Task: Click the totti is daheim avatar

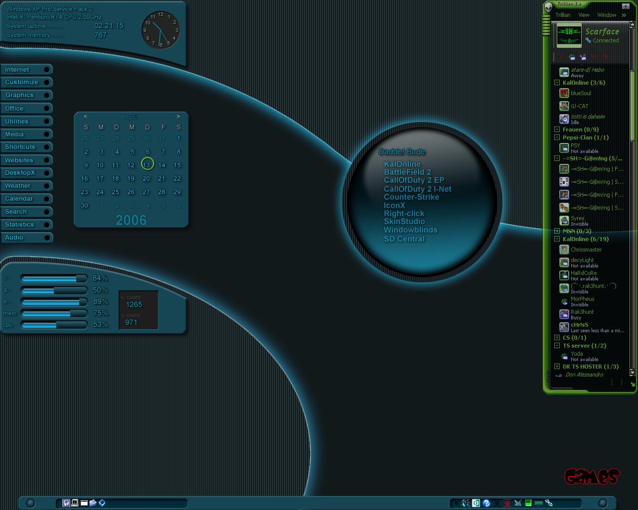Action: tap(564, 119)
